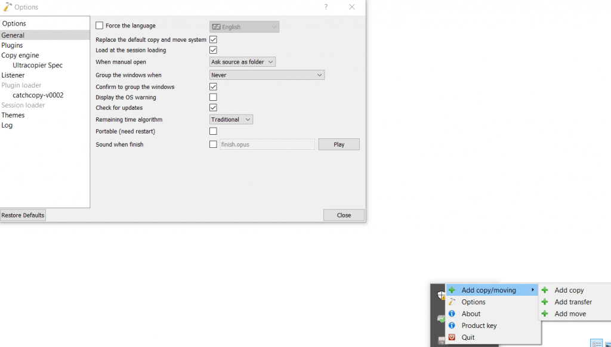Open the Ask source as folder dropdown
This screenshot has width=611, height=347.
[x=242, y=61]
